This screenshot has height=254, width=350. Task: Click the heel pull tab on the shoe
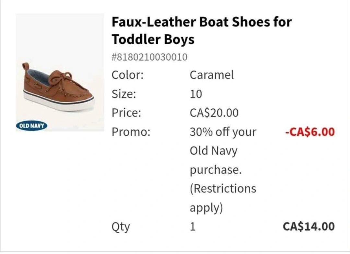point(26,66)
